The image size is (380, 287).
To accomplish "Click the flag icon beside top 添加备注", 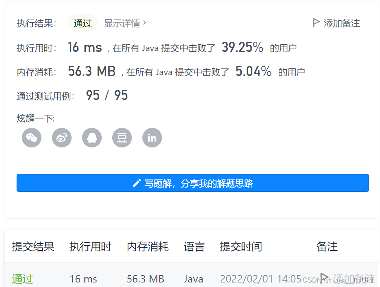I will (316, 23).
